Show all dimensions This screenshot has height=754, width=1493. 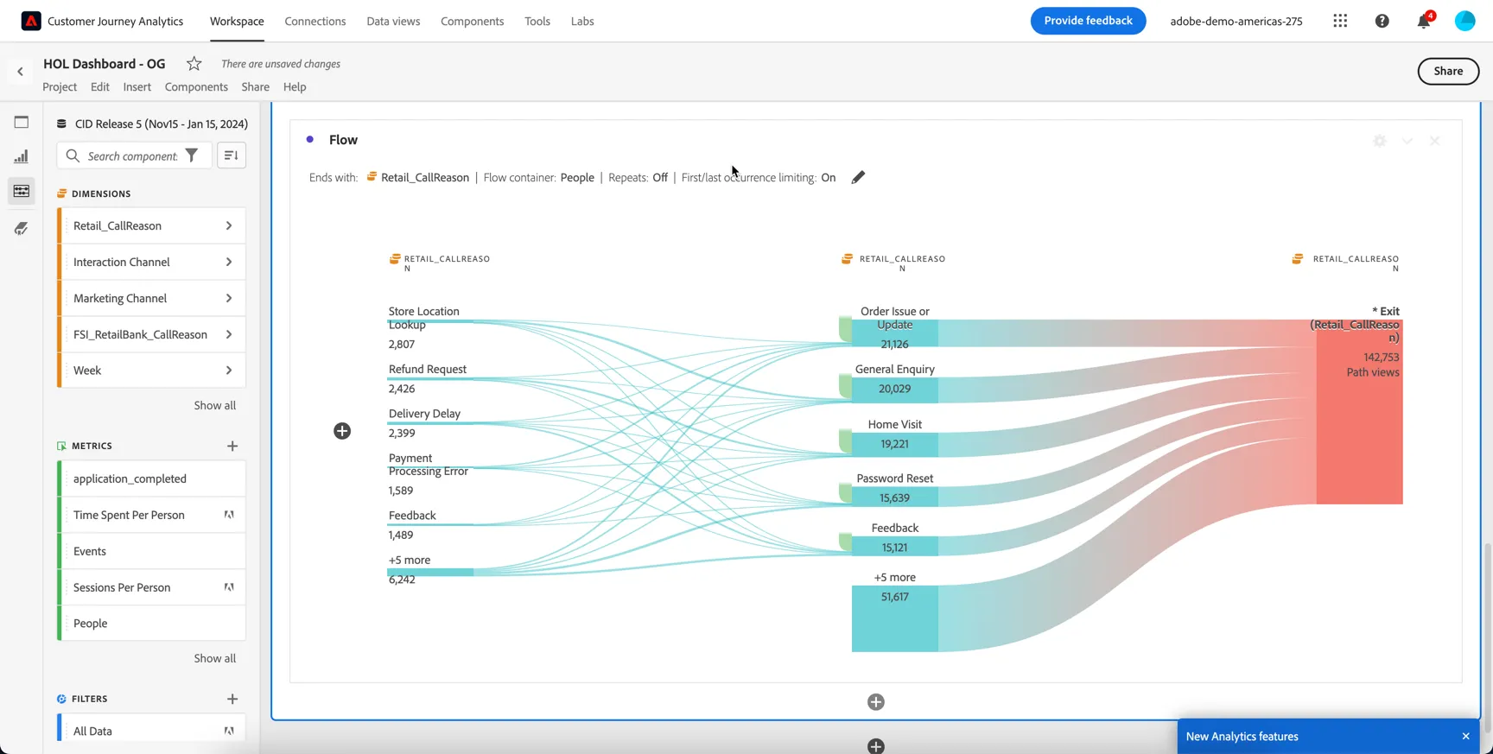pyautogui.click(x=215, y=405)
